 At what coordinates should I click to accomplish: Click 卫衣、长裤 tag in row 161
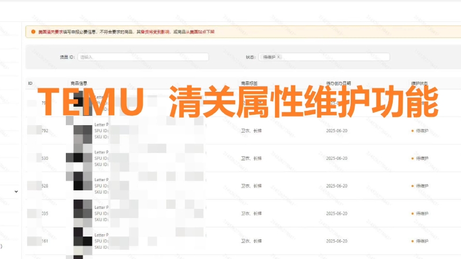(x=251, y=241)
